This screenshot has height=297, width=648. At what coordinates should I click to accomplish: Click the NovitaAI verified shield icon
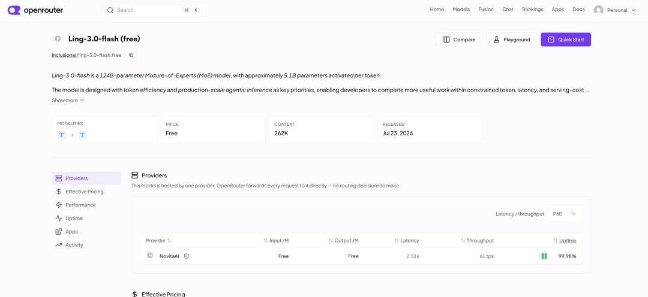[x=187, y=256]
